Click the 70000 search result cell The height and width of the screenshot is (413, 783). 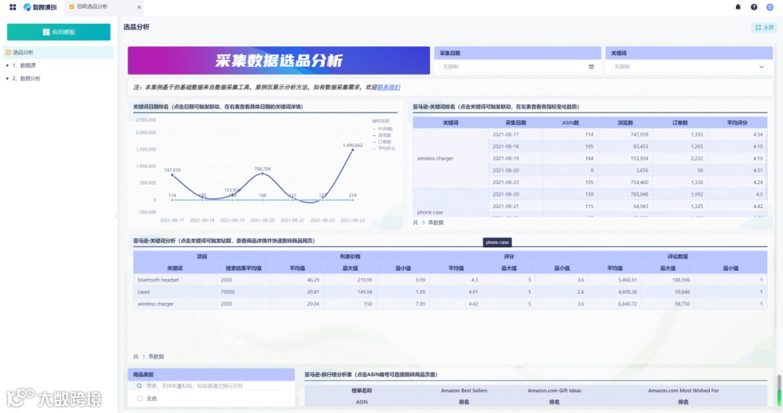click(244, 292)
